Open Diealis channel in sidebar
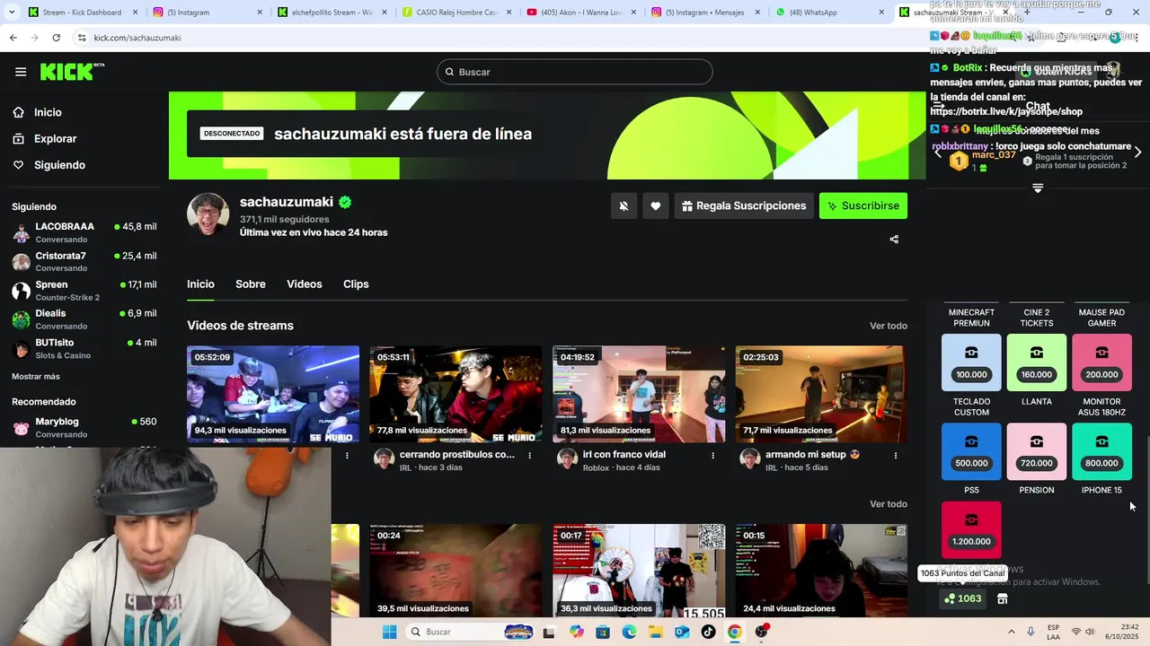The height and width of the screenshot is (646, 1150). point(84,319)
